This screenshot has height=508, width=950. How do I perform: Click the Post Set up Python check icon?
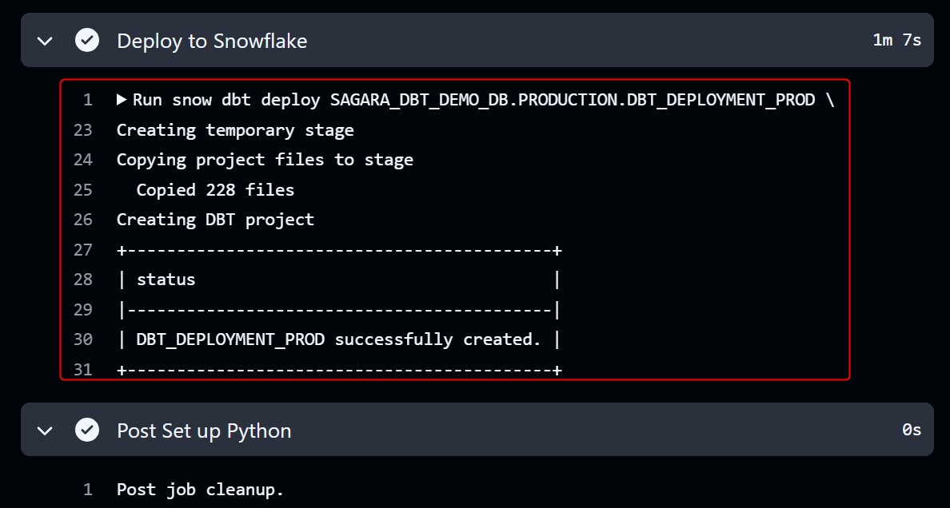[x=87, y=430]
